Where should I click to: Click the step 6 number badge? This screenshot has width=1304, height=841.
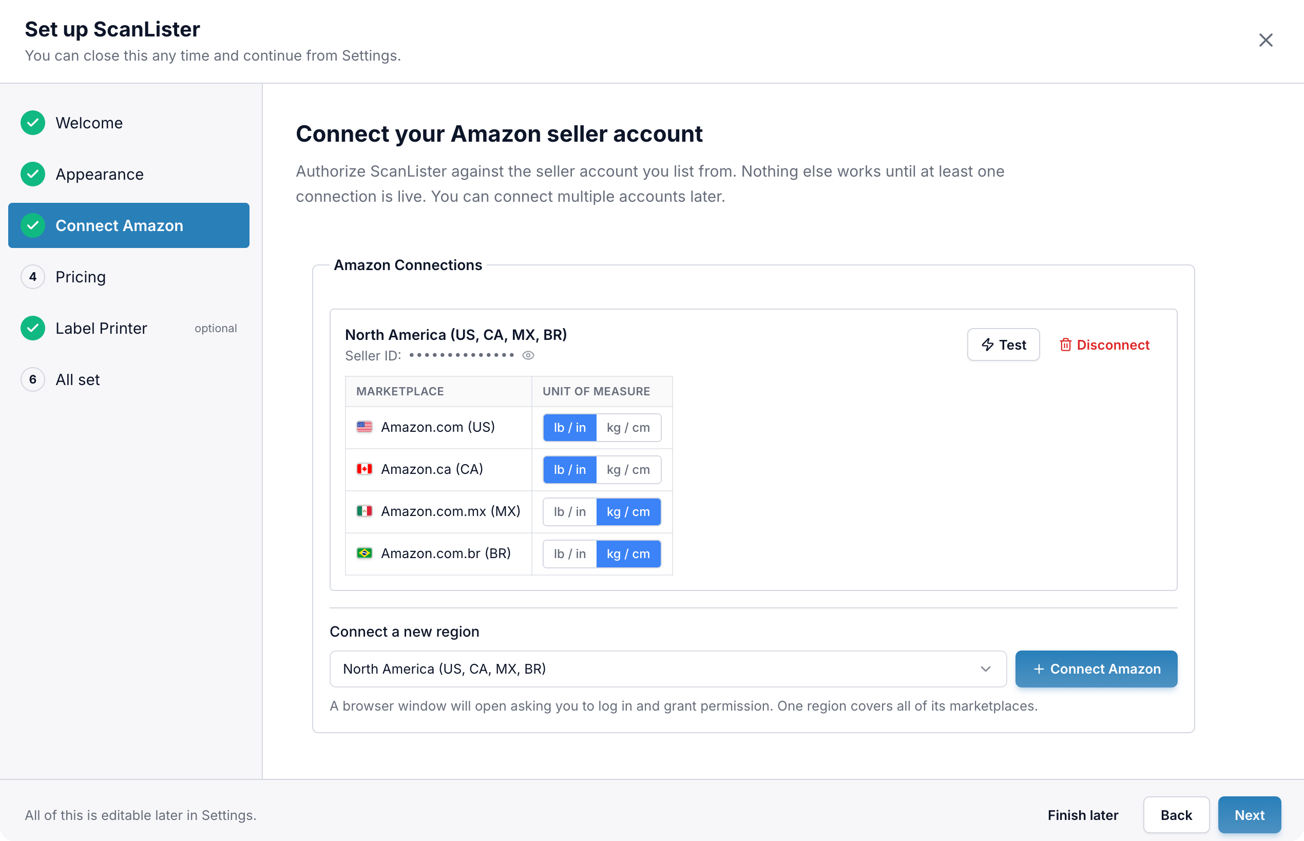(x=33, y=379)
